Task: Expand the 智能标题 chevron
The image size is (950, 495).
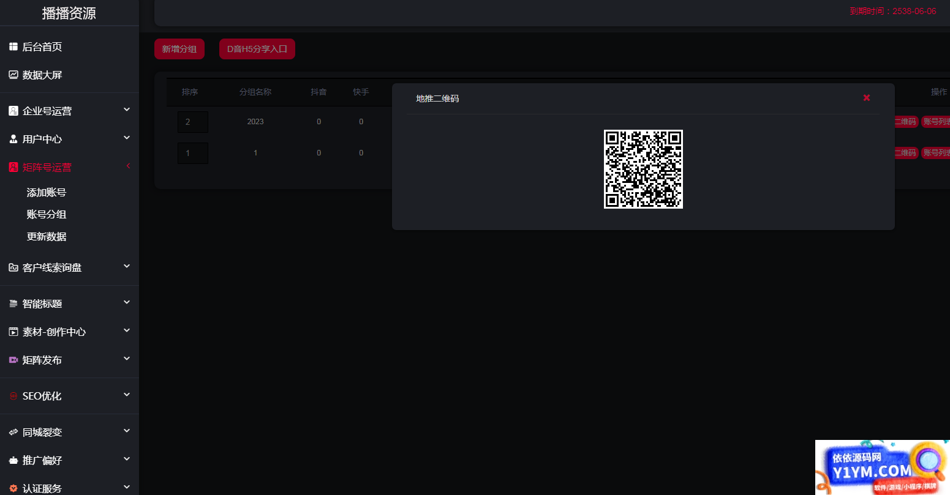Action: tap(127, 302)
